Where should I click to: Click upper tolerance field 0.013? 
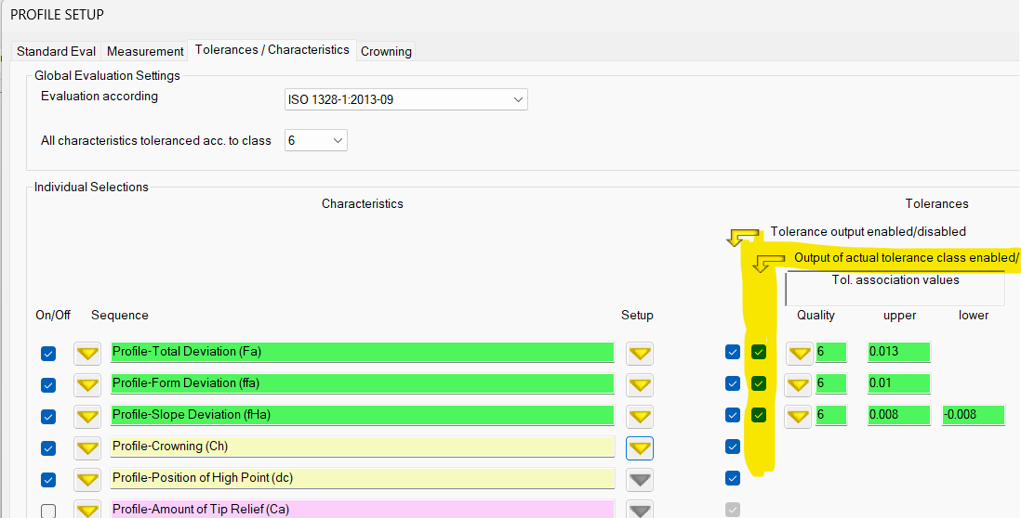click(898, 352)
